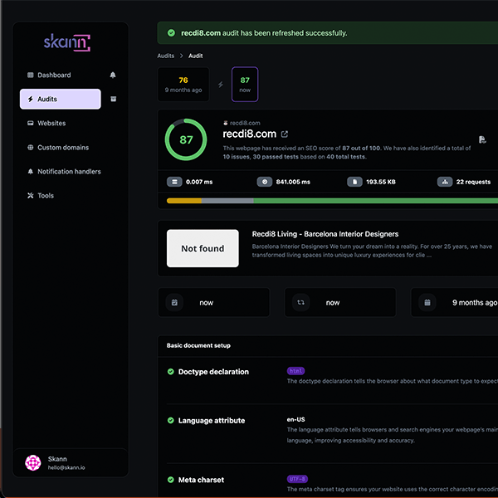Open recdi8.com in external link icon
The image size is (498, 498).
tap(285, 134)
